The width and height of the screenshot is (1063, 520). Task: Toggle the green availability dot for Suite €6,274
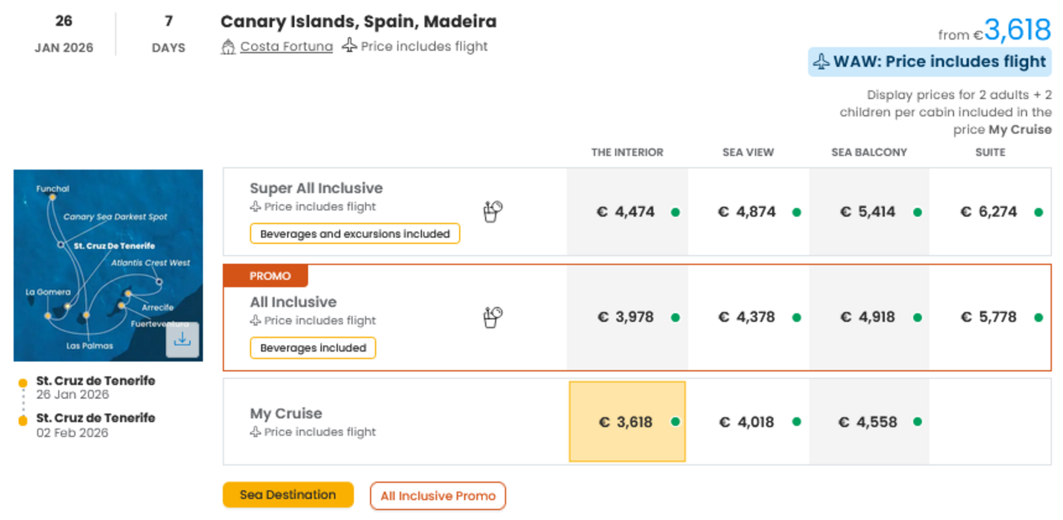point(1039,211)
